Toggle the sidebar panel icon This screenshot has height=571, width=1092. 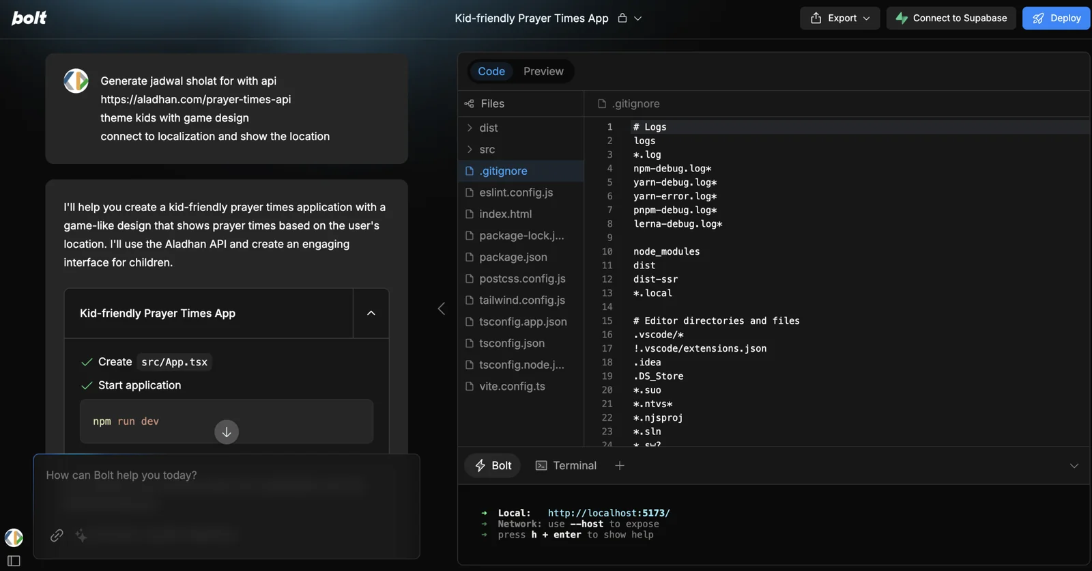coord(14,561)
